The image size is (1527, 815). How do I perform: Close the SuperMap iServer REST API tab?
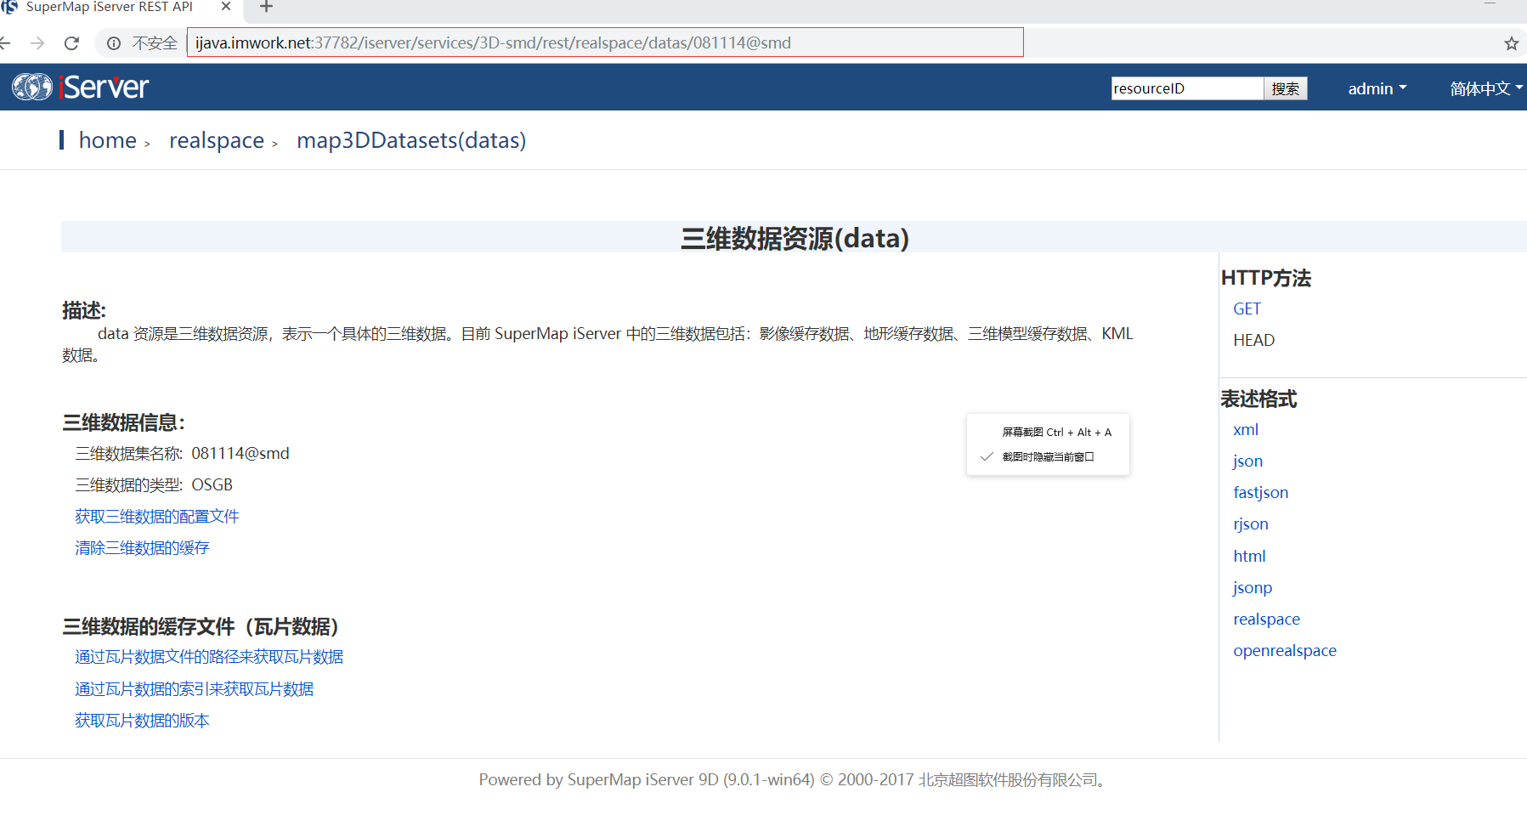tap(226, 7)
